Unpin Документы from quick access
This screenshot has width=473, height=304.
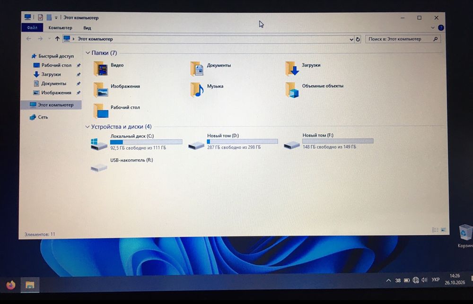(x=79, y=84)
